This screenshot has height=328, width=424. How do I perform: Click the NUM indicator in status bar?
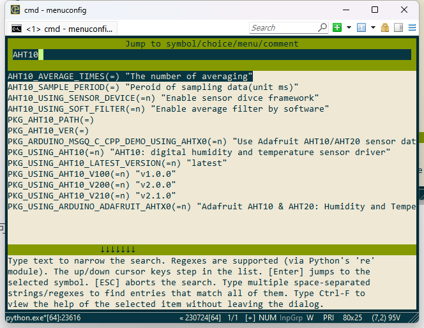tap(268, 318)
